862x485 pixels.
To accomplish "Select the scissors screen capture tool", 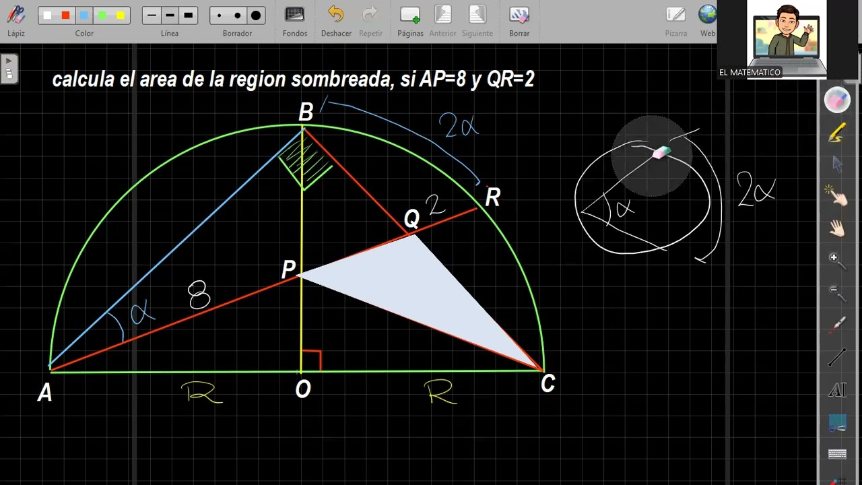I will click(837, 423).
